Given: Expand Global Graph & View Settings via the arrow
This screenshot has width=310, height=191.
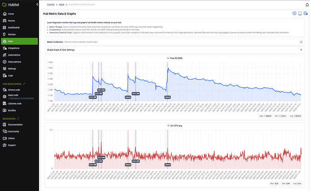Looking at the screenshot, I should click(x=301, y=50).
